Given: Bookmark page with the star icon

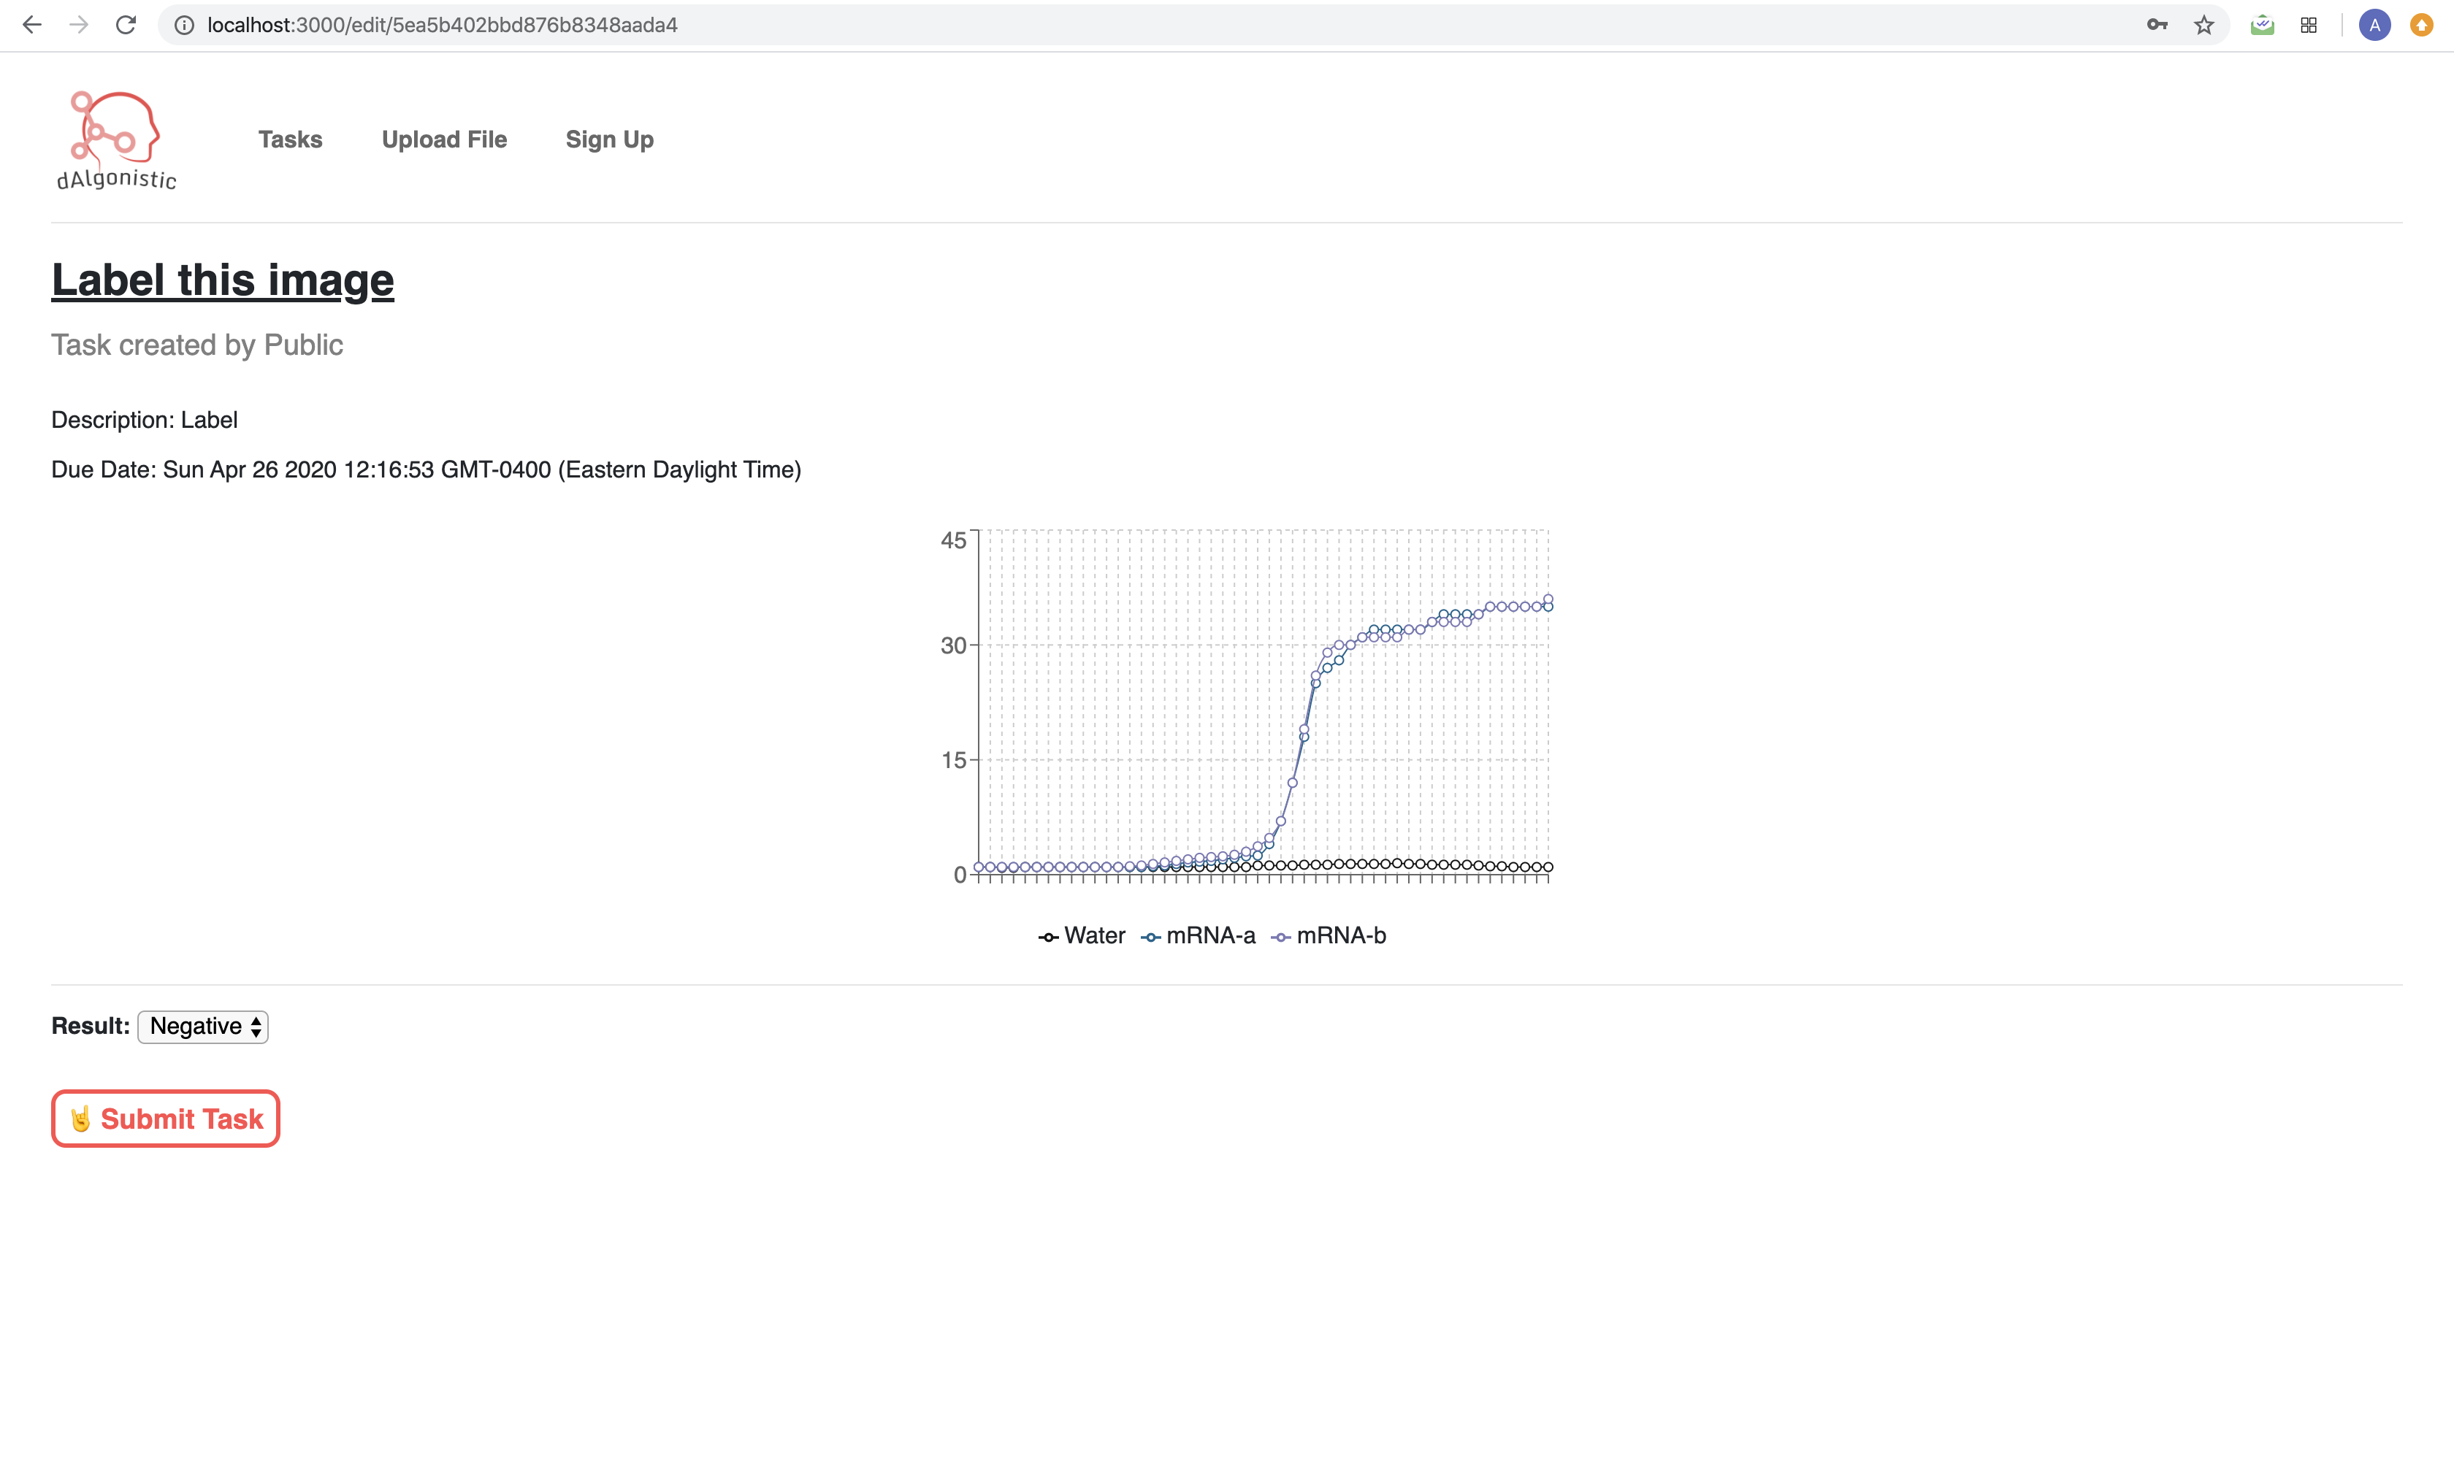Looking at the screenshot, I should coord(2203,25).
